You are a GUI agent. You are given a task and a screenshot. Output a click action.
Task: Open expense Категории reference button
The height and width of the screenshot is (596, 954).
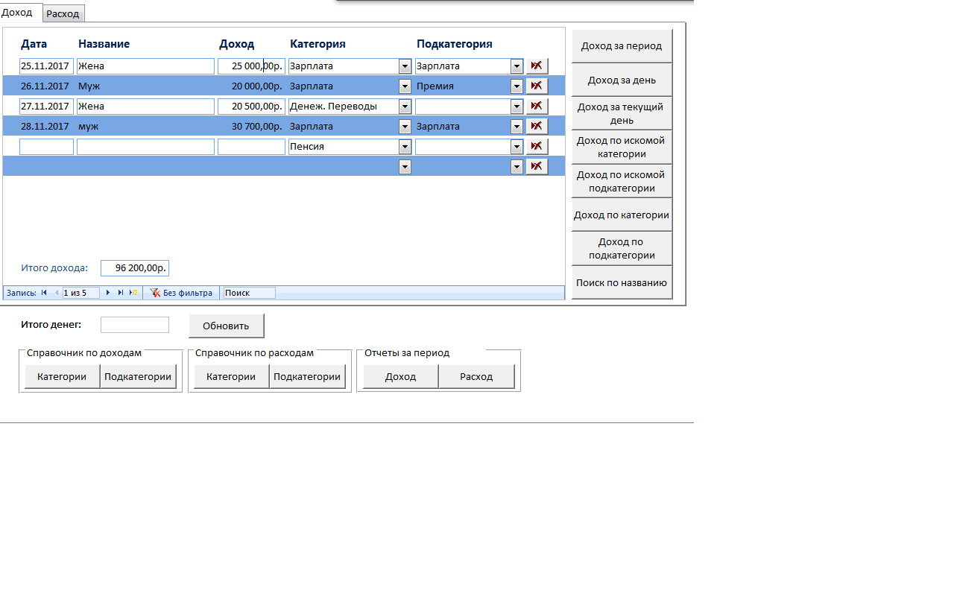click(231, 376)
